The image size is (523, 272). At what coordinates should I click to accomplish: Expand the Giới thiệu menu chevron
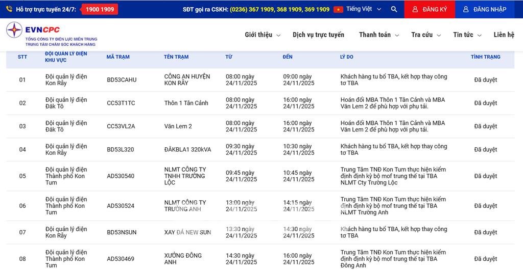[x=278, y=35]
